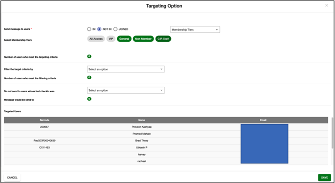Viewport: 335px width, 183px height.
Task: Click the Barcode column header
Action: pos(44,120)
